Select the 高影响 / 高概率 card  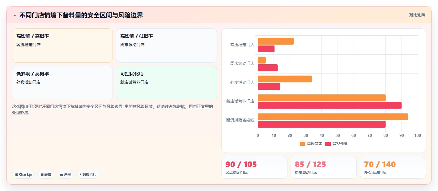62,46
